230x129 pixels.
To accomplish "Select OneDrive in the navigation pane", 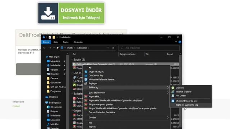I will tap(54, 97).
